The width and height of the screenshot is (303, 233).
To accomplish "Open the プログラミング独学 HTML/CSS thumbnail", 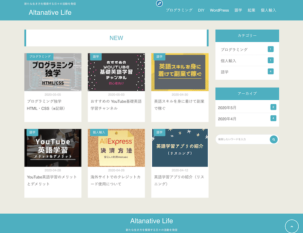I will (53, 72).
